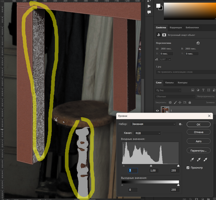
Task: Switch to the Коррекция tab
Action: [x=176, y=27]
